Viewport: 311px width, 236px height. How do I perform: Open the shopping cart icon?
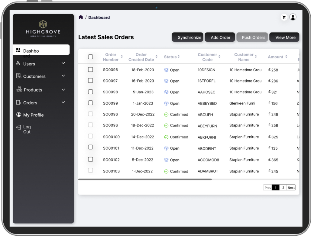pyautogui.click(x=284, y=17)
